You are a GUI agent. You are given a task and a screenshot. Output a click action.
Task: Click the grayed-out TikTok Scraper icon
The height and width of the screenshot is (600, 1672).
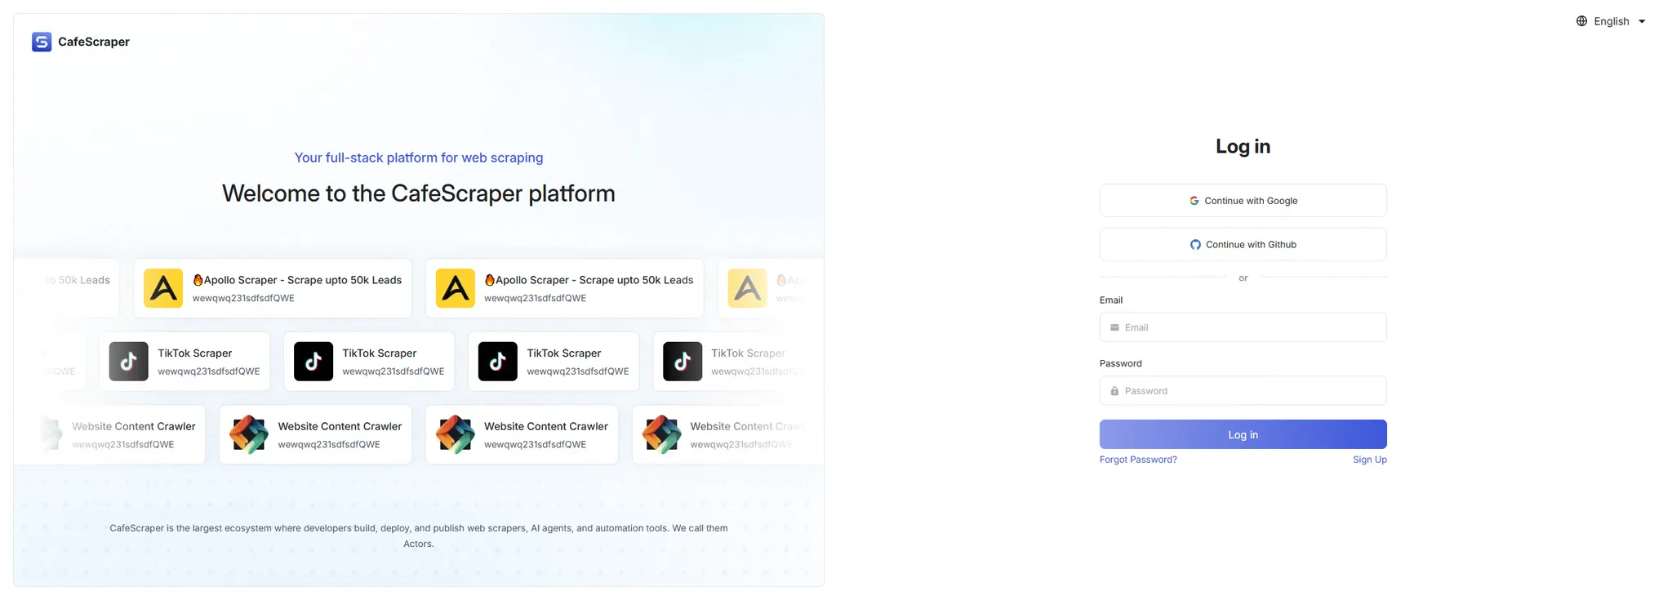pos(129,362)
